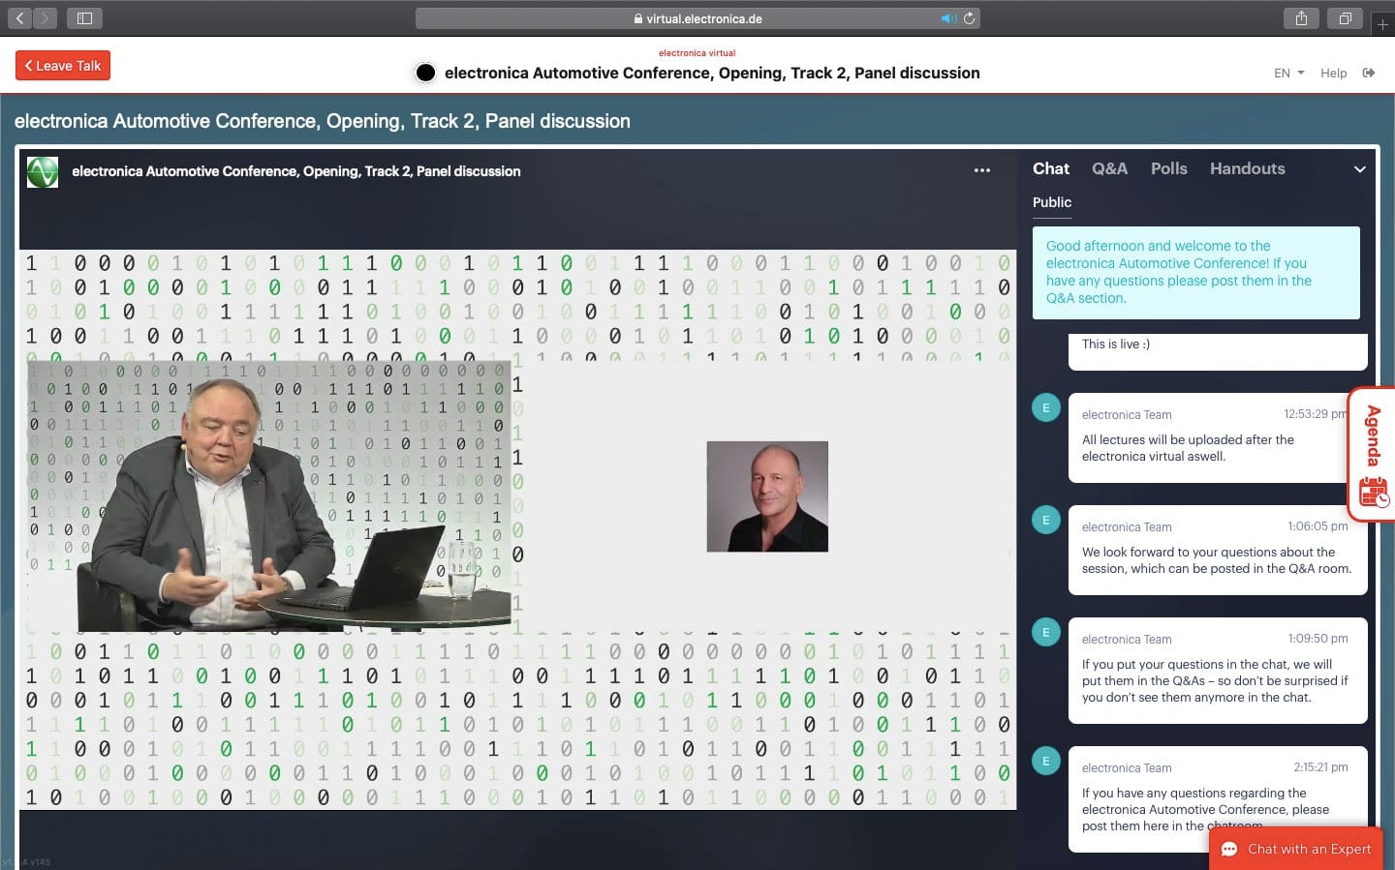This screenshot has width=1395, height=870.
Task: Open the three-dot video options menu
Action: [x=982, y=170]
